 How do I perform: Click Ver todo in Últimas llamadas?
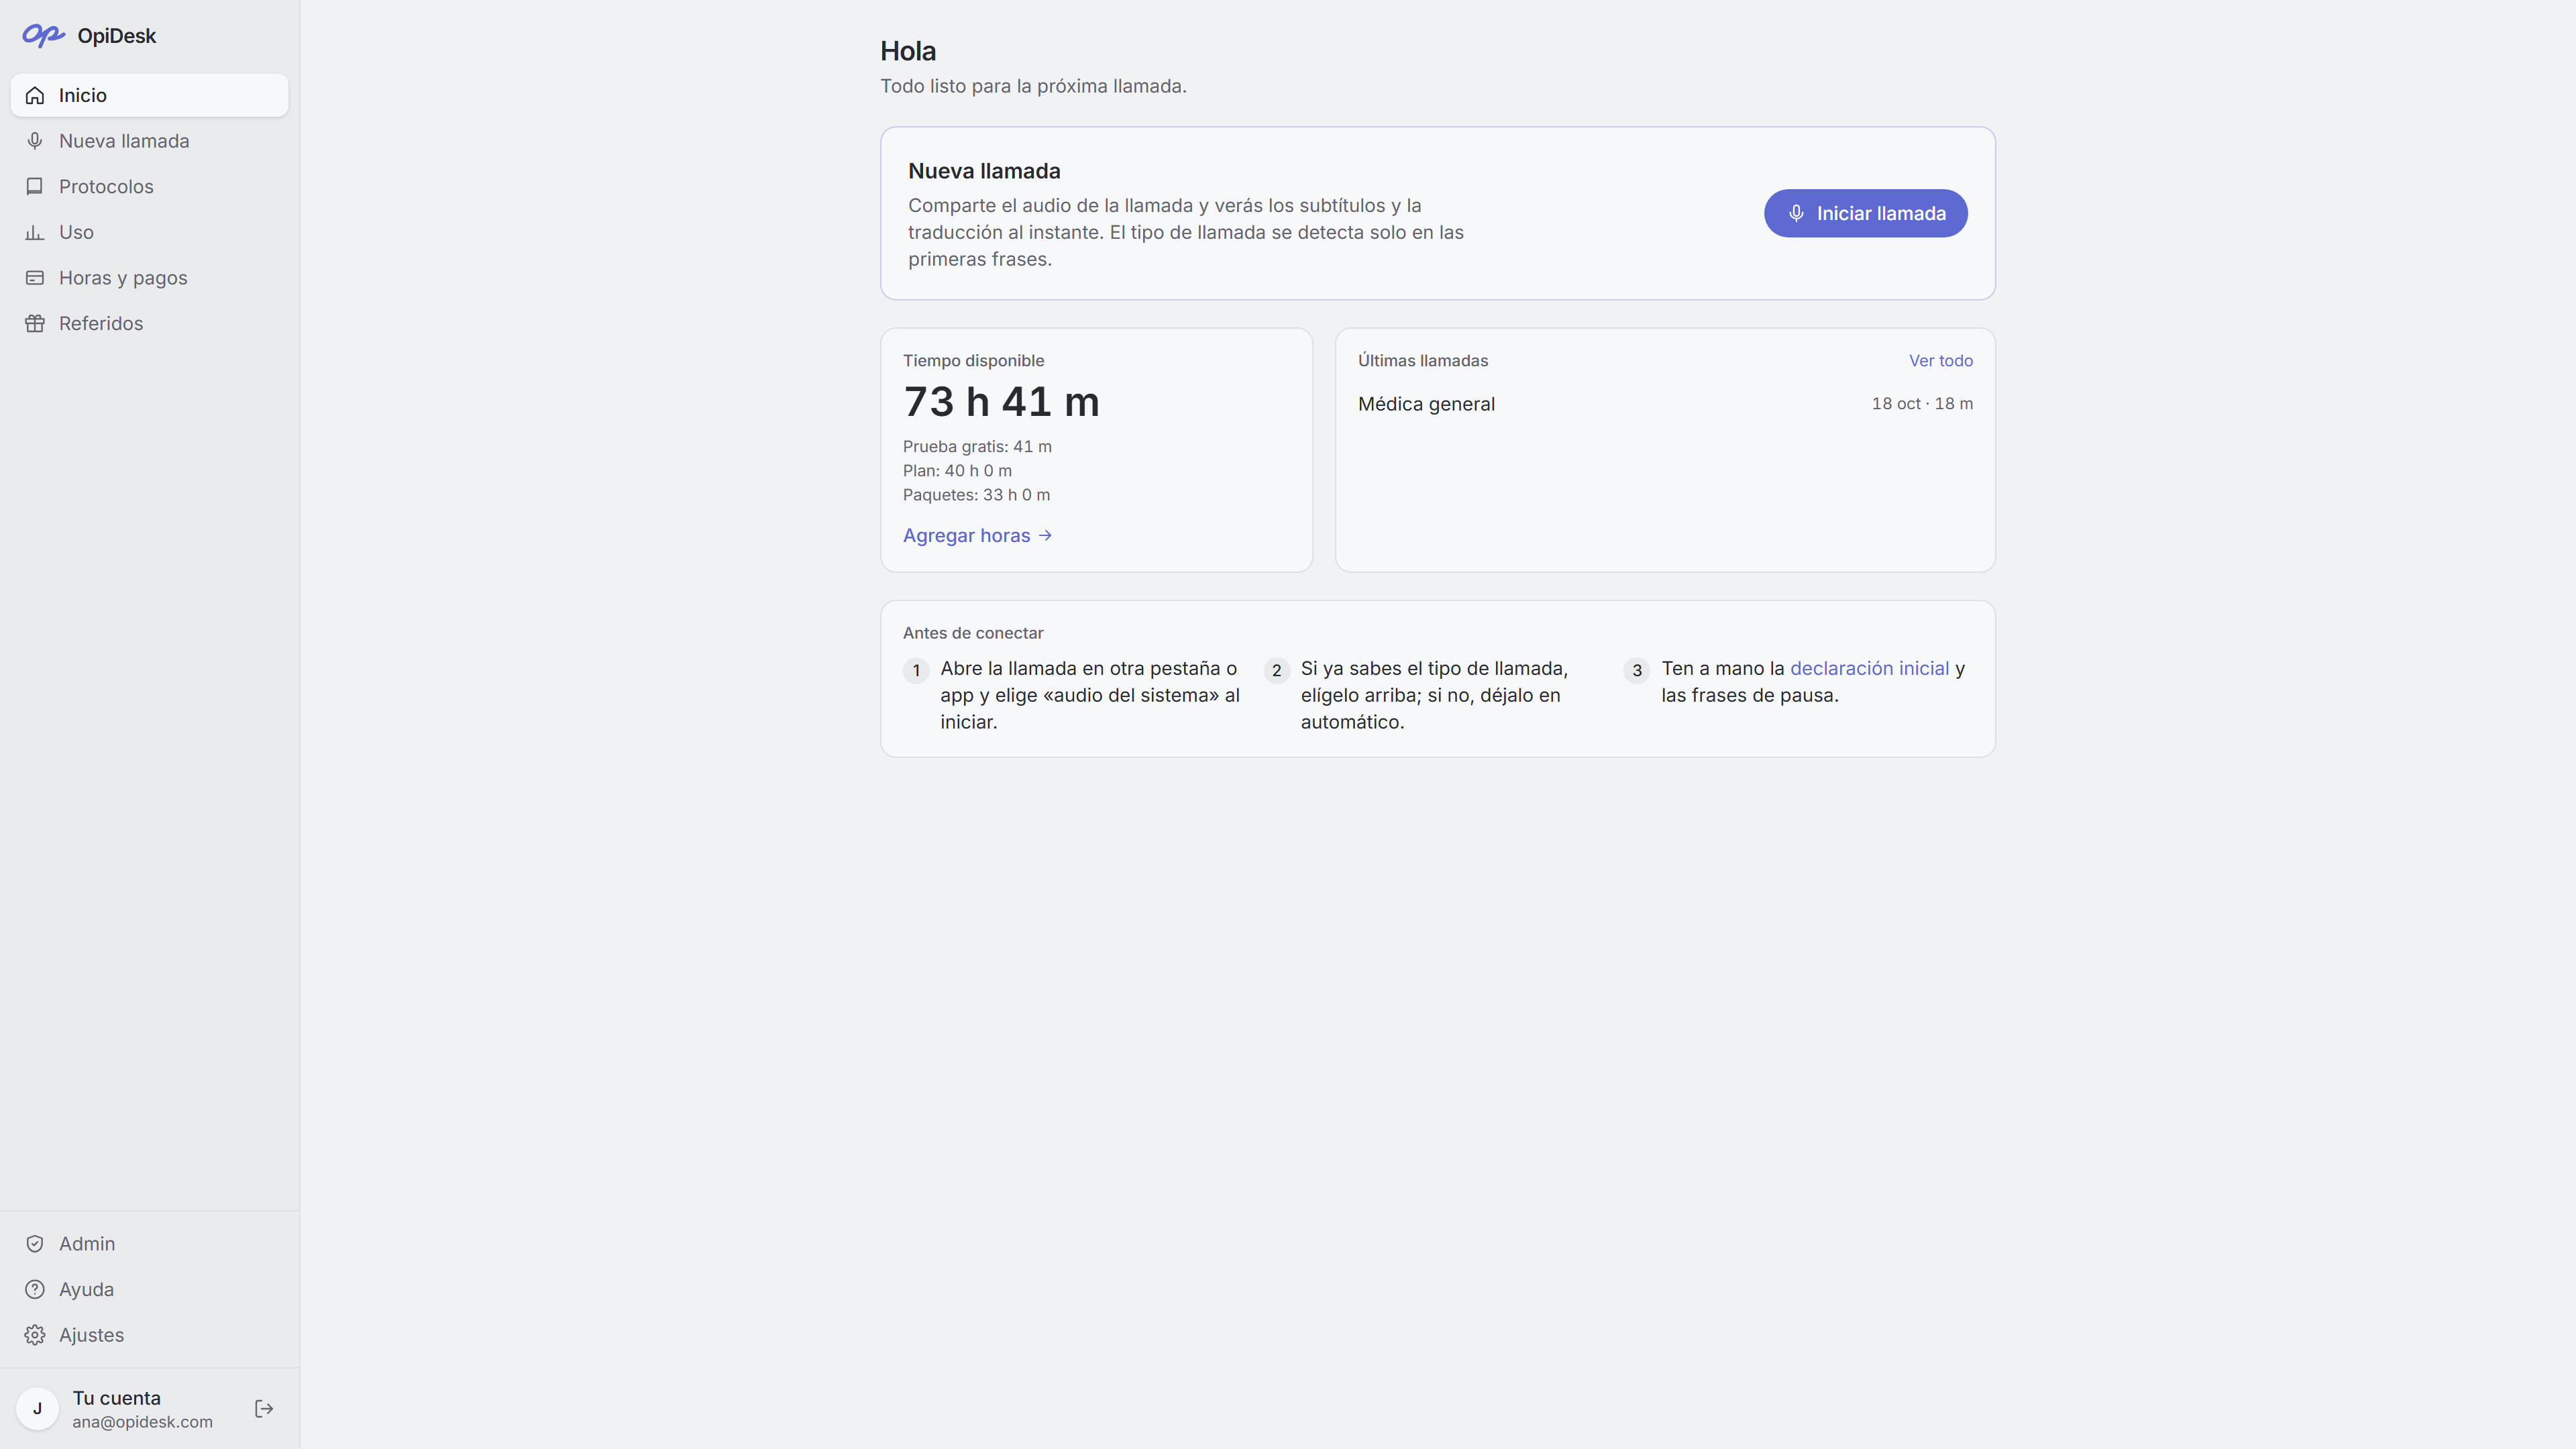click(x=1940, y=361)
